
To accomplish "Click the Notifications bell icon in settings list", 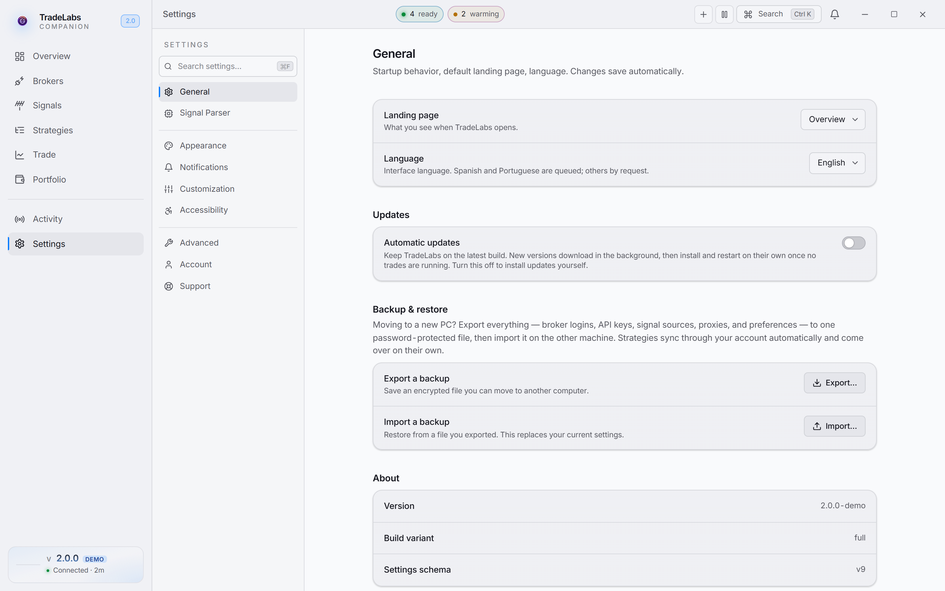I will pos(169,167).
